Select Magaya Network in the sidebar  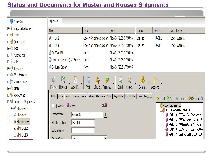click(22, 28)
